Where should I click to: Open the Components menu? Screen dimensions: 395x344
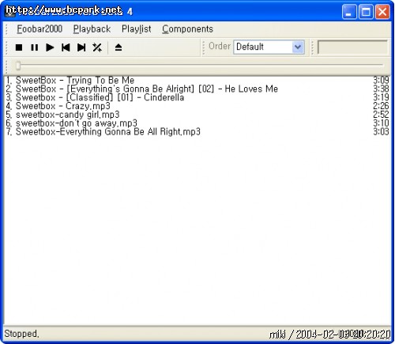pos(187,28)
